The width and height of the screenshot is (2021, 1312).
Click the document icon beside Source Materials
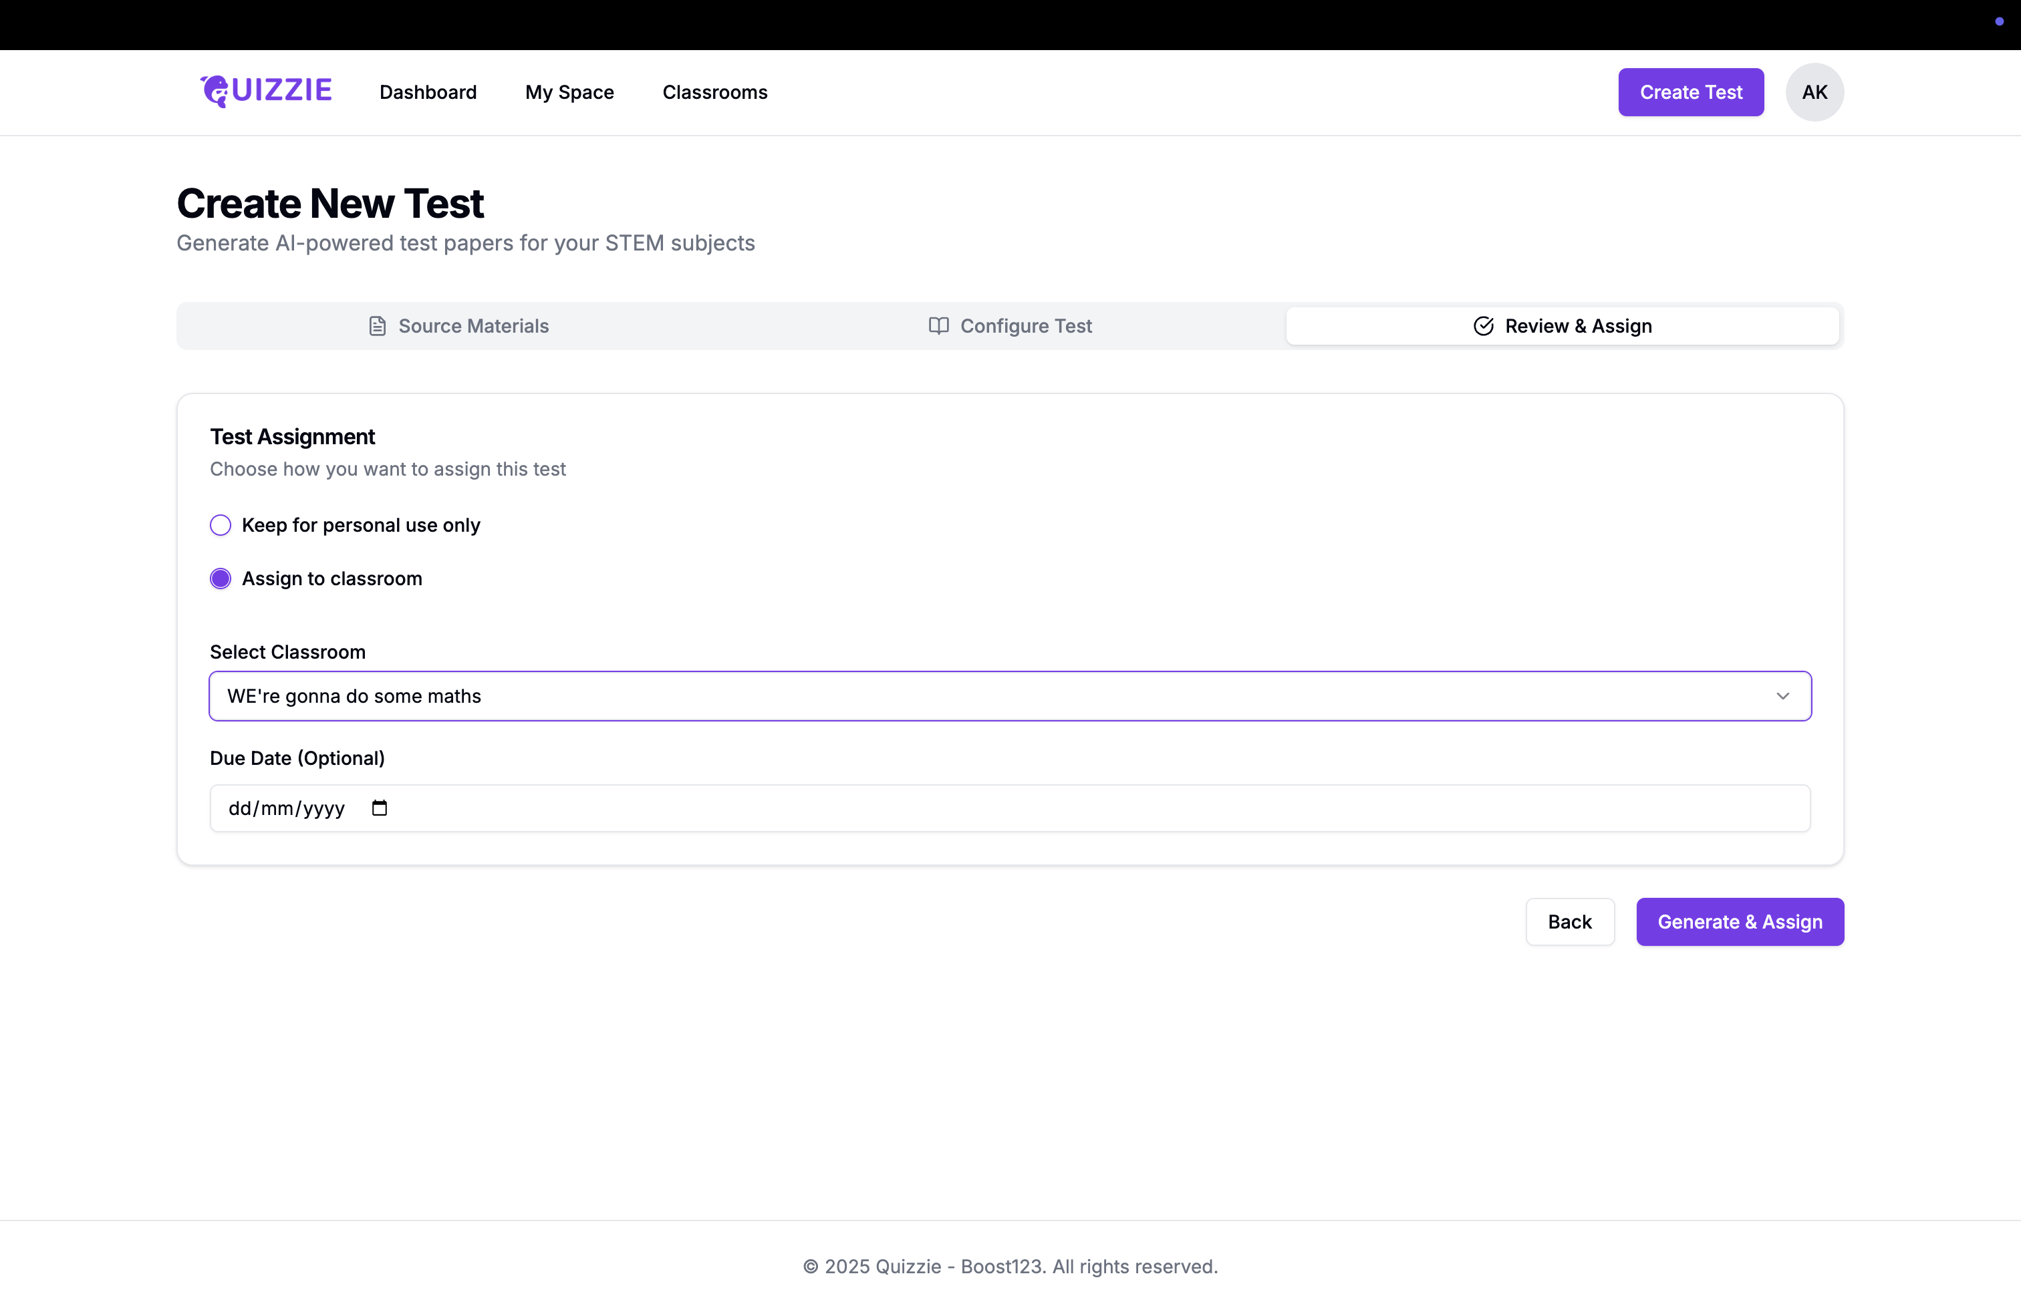378,326
